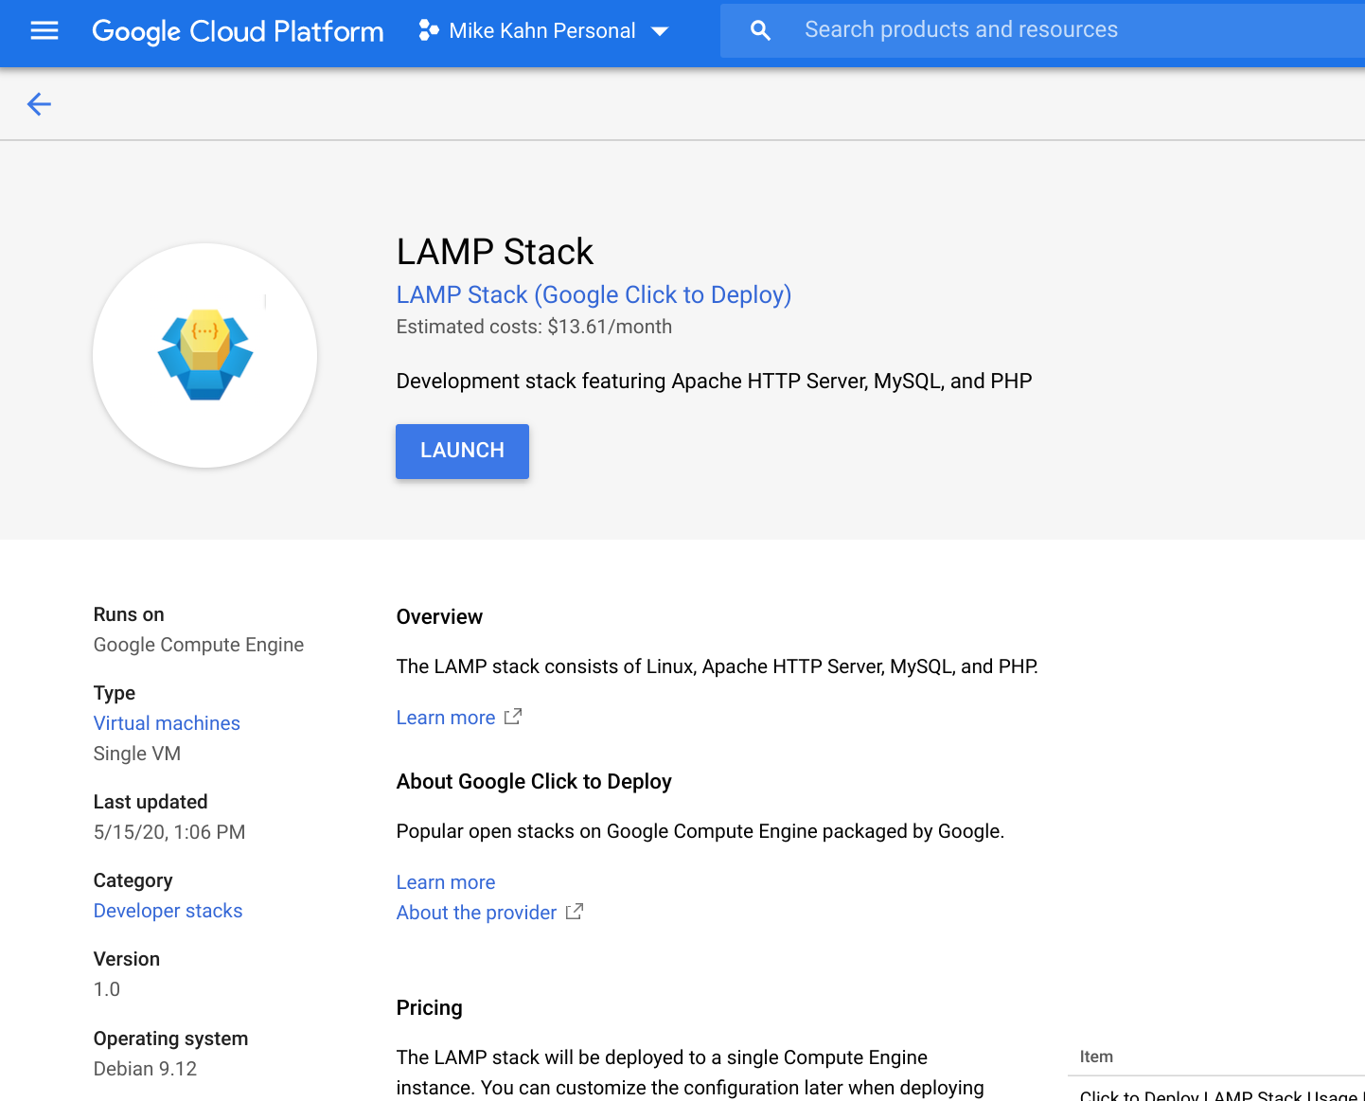Open the Virtual machines type link
Screen dimensions: 1365x1101
click(167, 723)
